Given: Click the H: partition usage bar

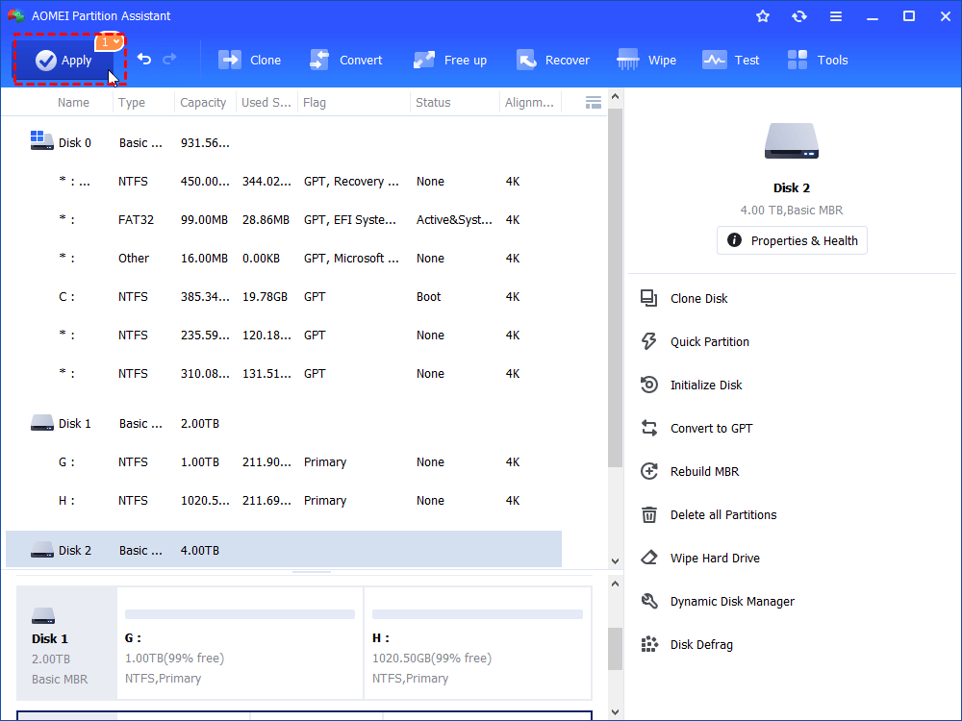Looking at the screenshot, I should [477, 614].
